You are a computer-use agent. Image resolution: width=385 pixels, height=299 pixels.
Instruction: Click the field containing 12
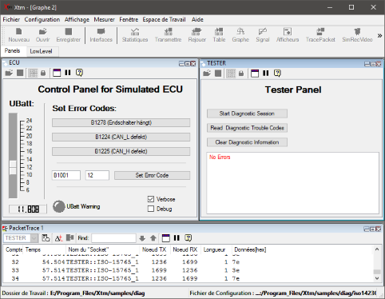pyautogui.click(x=97, y=175)
